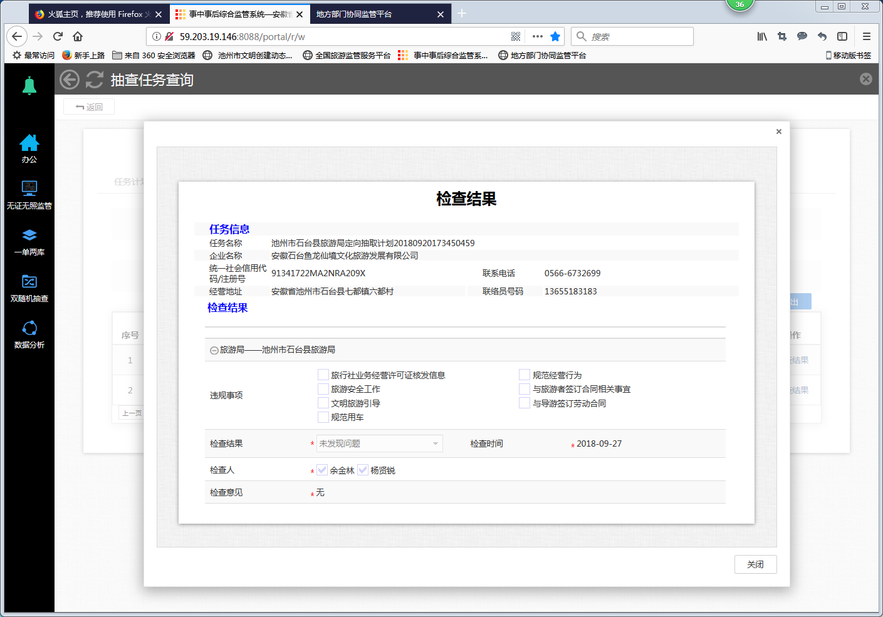Open the Firefox hamburger menu
Viewport: 883px width, 617px height.
click(x=867, y=36)
